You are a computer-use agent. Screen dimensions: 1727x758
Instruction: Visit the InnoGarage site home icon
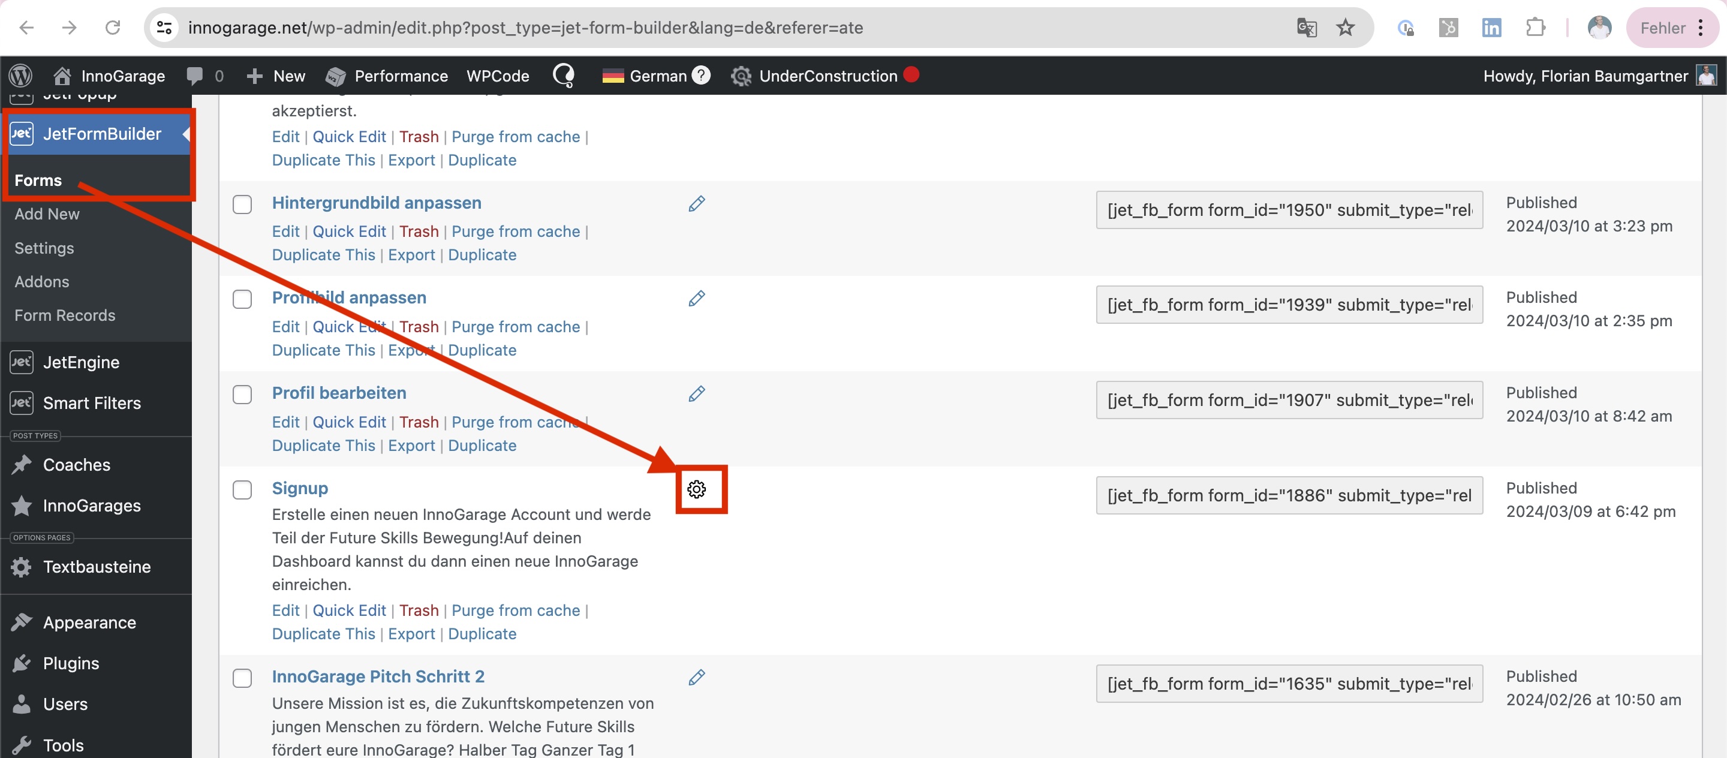(x=62, y=76)
